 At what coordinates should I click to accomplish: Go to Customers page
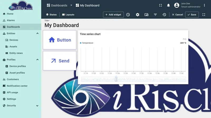coord(21,79)
